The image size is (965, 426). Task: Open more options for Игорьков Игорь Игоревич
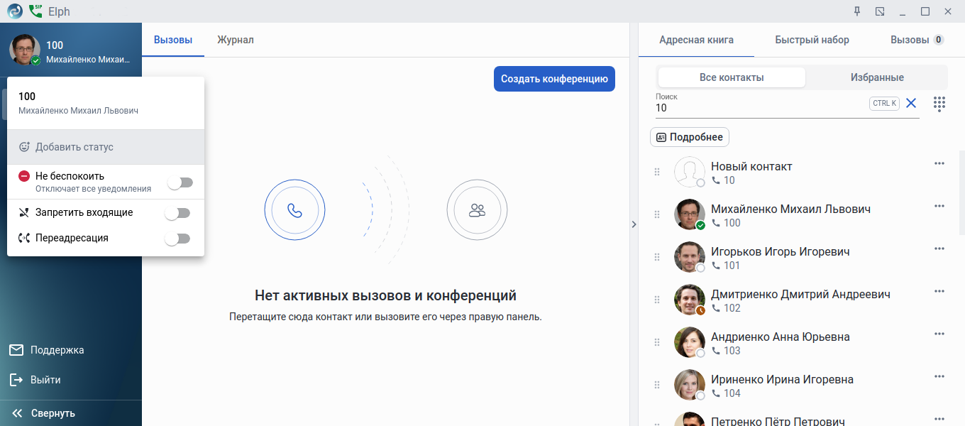click(x=939, y=248)
